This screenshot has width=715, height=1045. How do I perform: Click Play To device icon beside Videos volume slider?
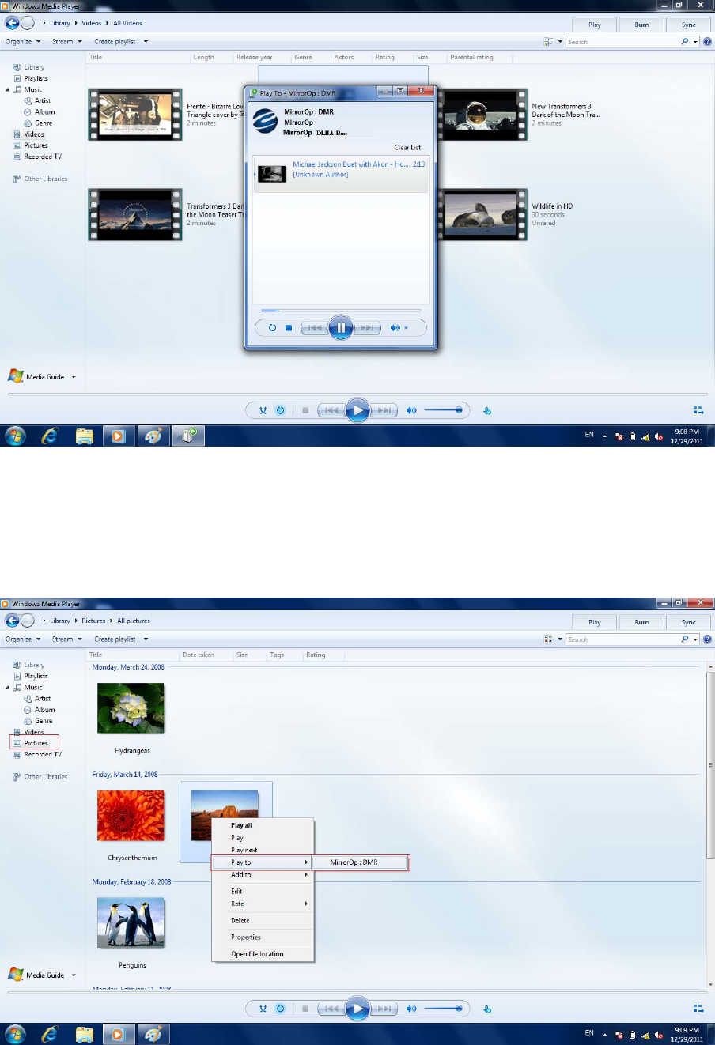coord(487,410)
